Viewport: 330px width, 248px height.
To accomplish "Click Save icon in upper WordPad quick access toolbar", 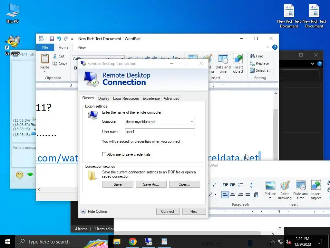I will (52, 39).
